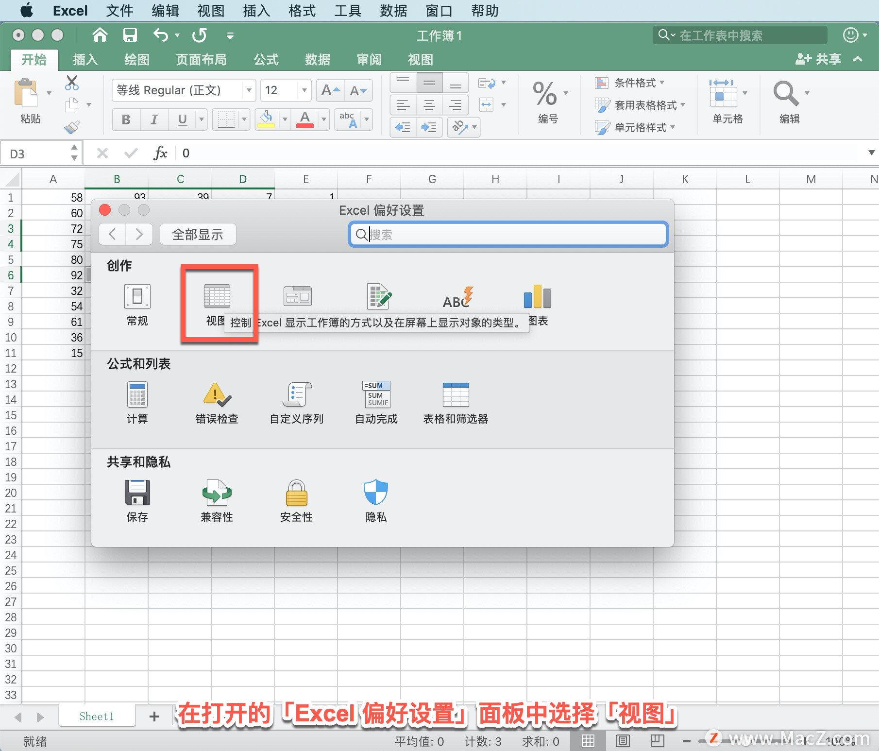Toggle Bold formatting
The image size is (879, 751).
coord(126,119)
